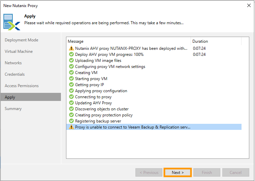Image resolution: width=255 pixels, height=181 pixels.
Task: Click green check icon for Creating VM
Action: (x=71, y=72)
